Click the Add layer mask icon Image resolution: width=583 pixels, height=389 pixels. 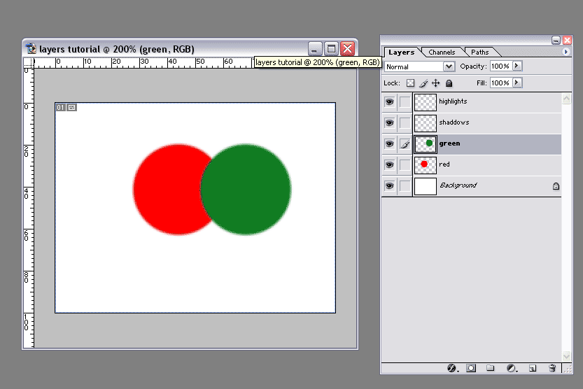point(471,368)
